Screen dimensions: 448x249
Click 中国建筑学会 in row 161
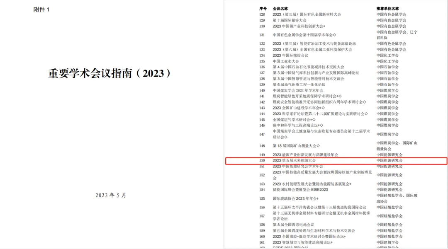click(x=387, y=242)
